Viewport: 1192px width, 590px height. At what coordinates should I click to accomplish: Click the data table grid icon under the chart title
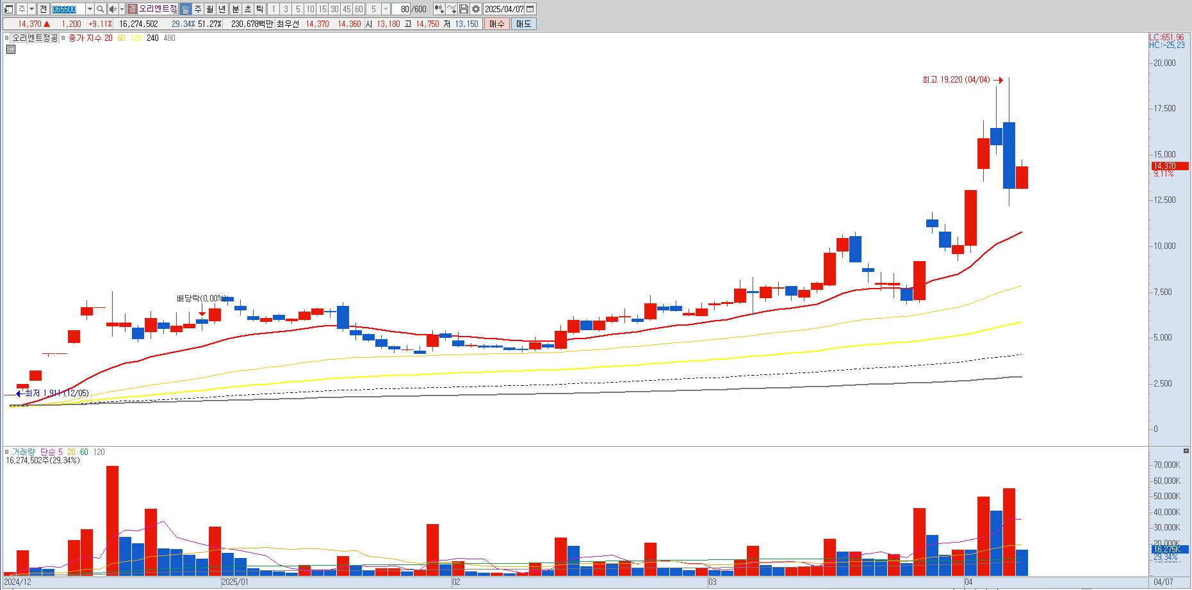tap(11, 49)
